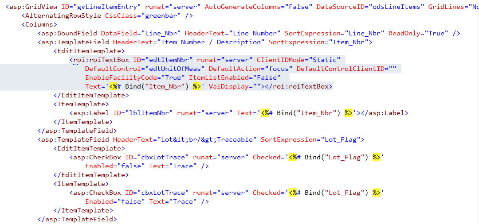This screenshot has height=224, width=479.
Task: Click the smart tag marker under roi:roiTextBox opening tag
Action: [x=75, y=64]
